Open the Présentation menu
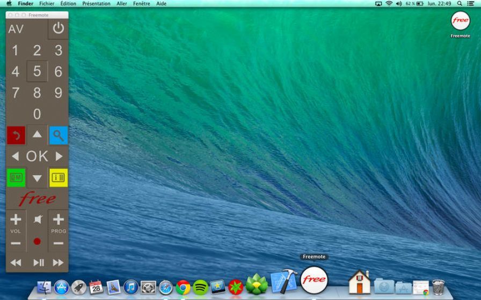Image resolution: width=481 pixels, height=300 pixels. [x=96, y=3]
